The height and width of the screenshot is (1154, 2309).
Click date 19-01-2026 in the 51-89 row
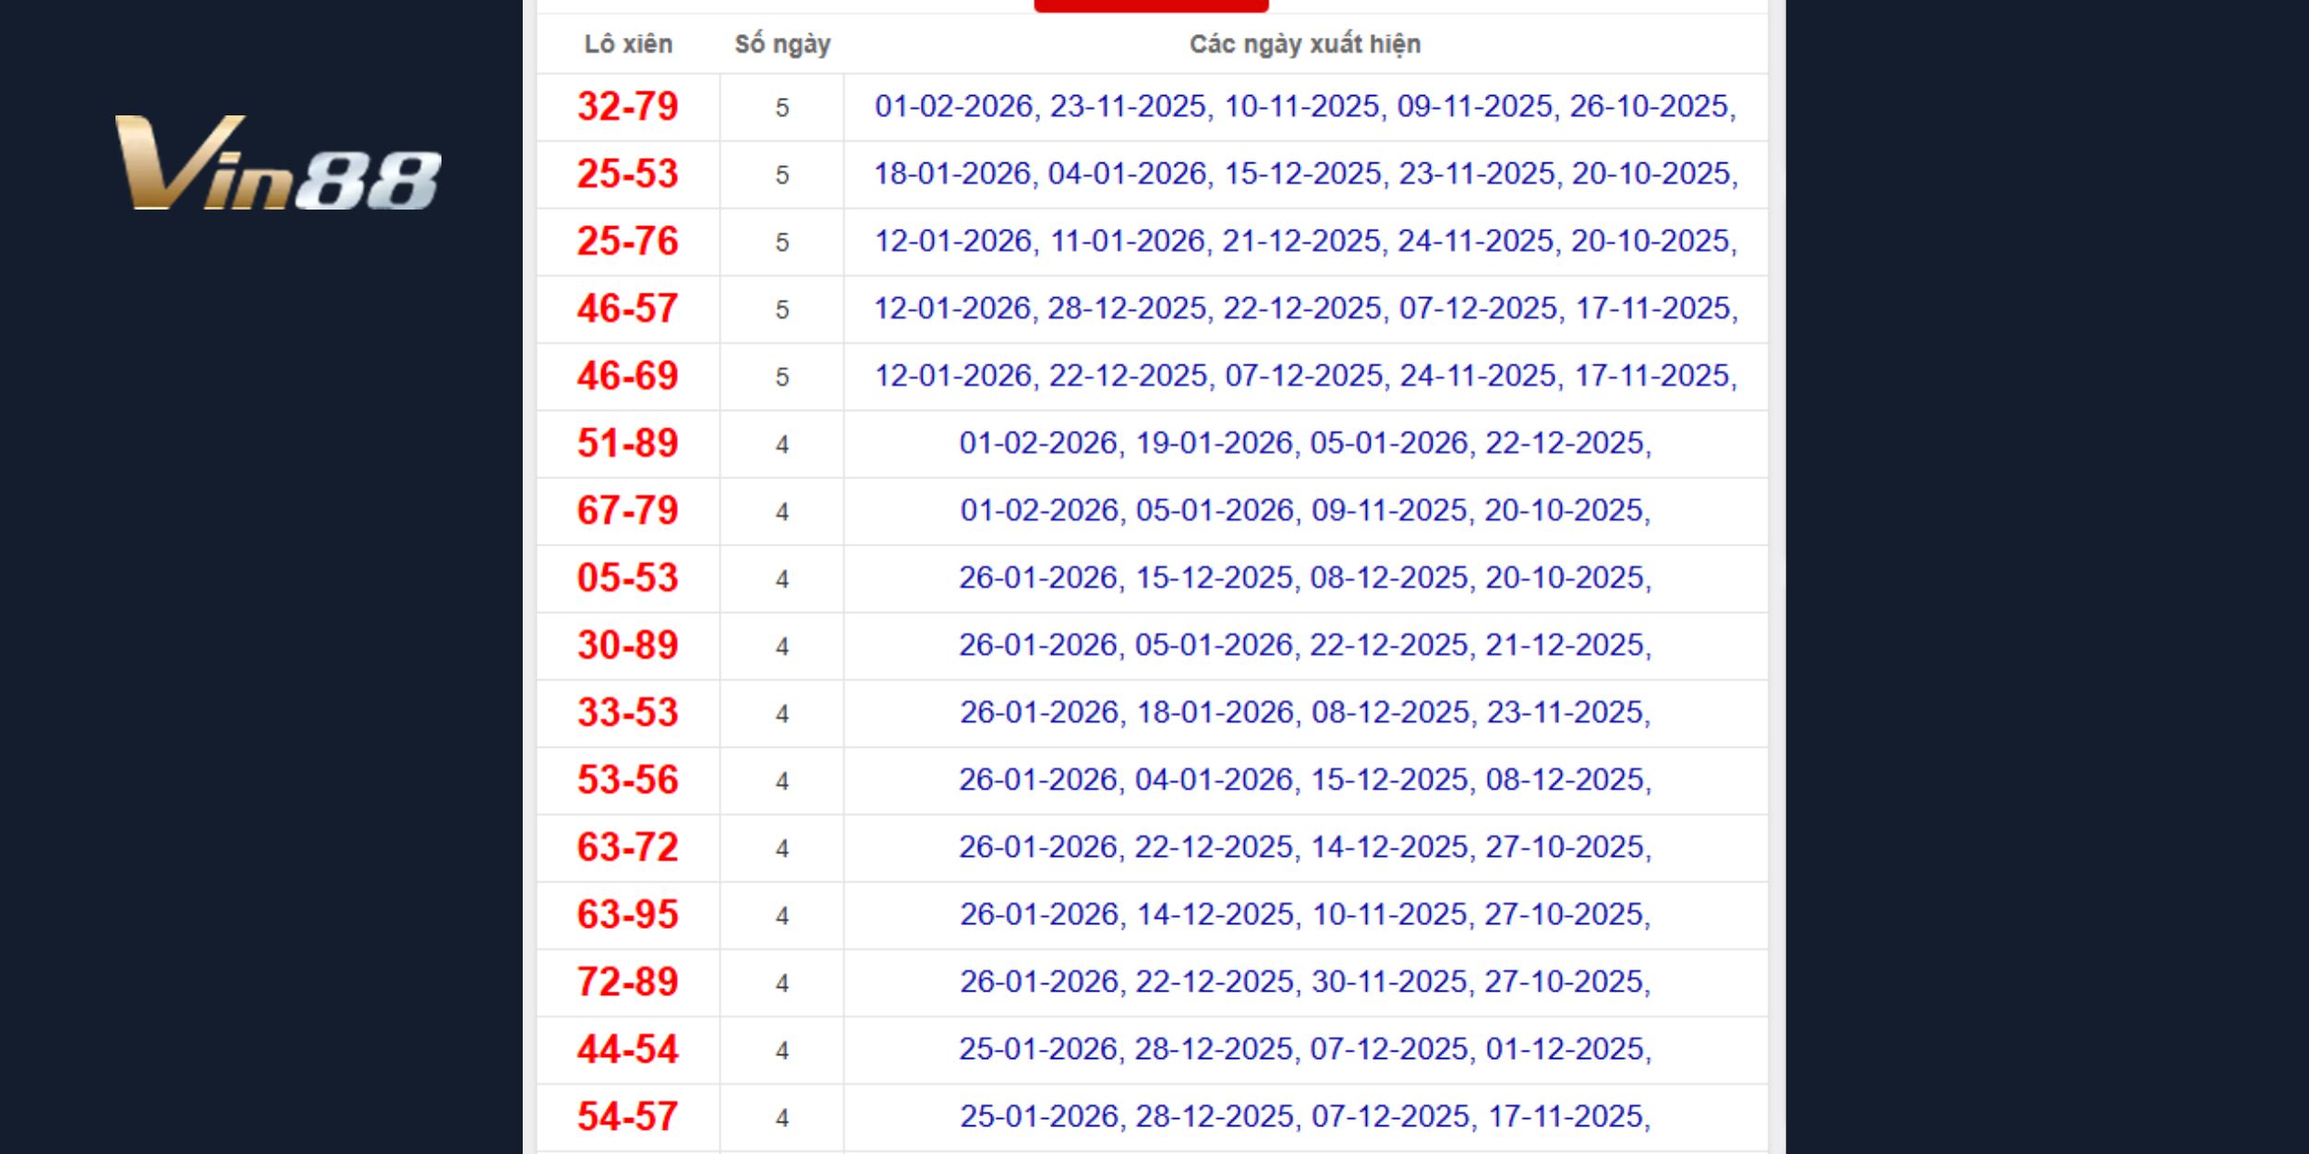[1214, 444]
